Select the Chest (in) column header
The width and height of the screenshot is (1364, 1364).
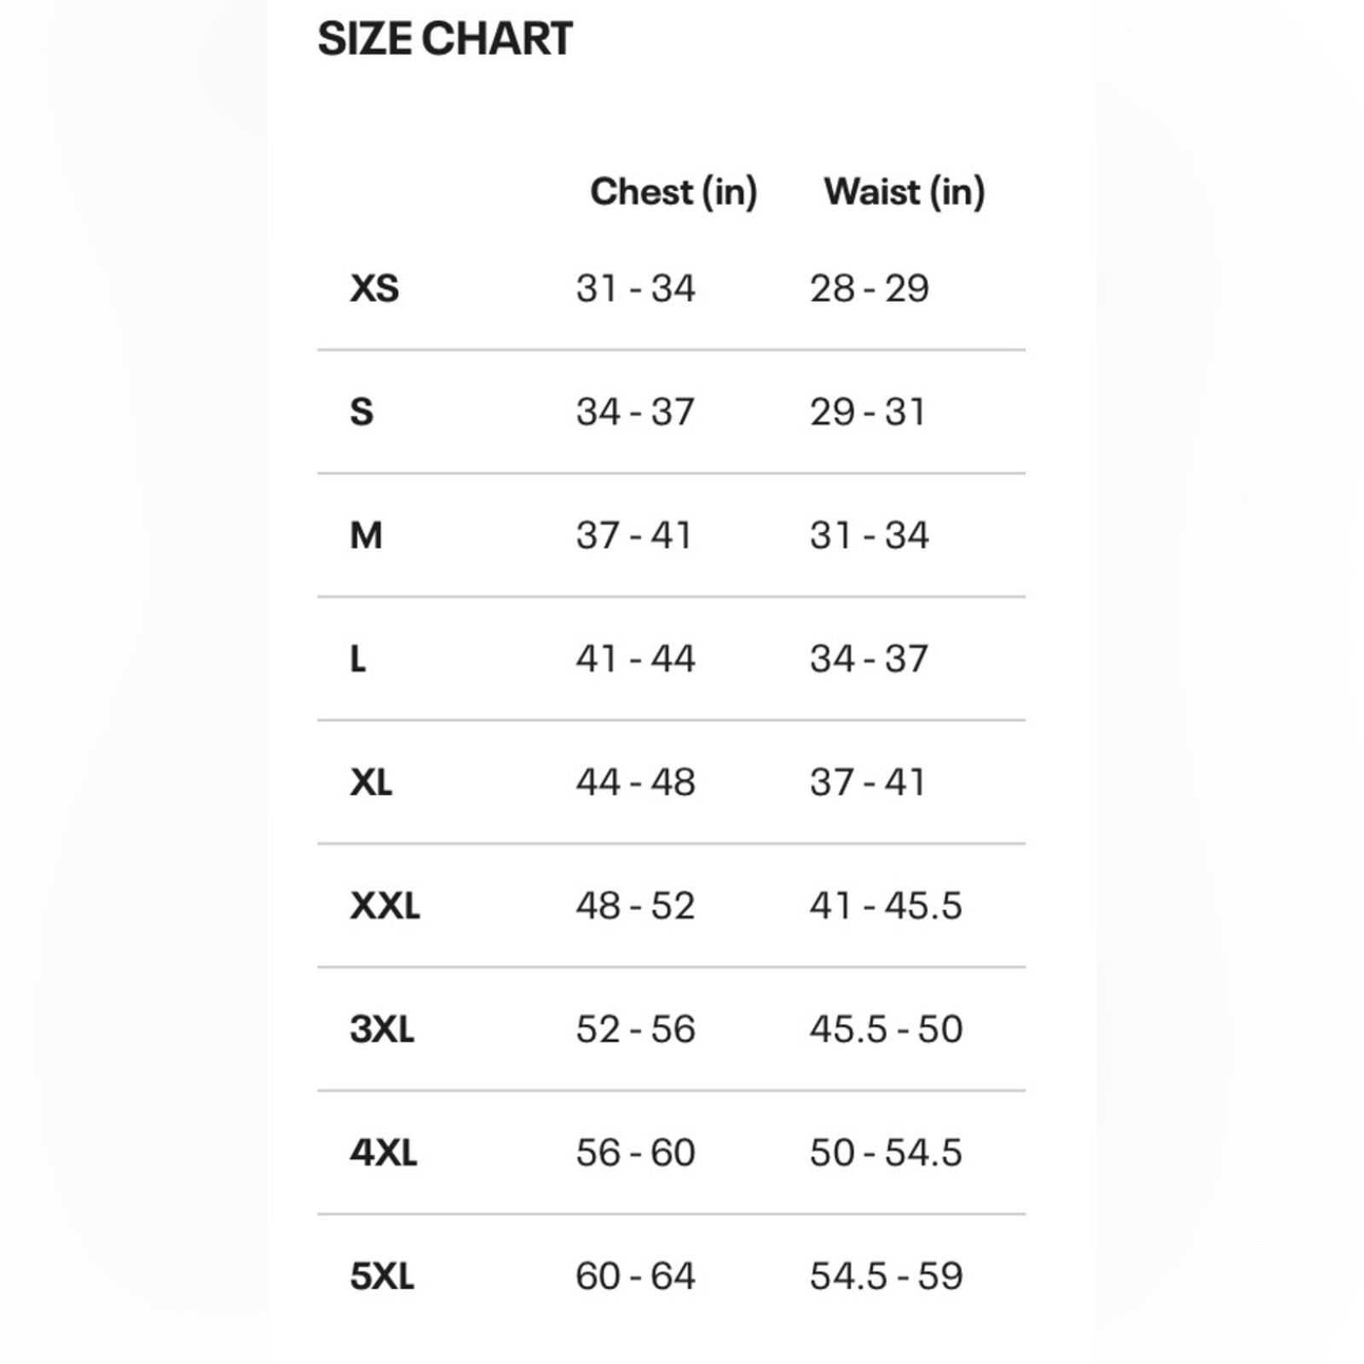tap(673, 192)
